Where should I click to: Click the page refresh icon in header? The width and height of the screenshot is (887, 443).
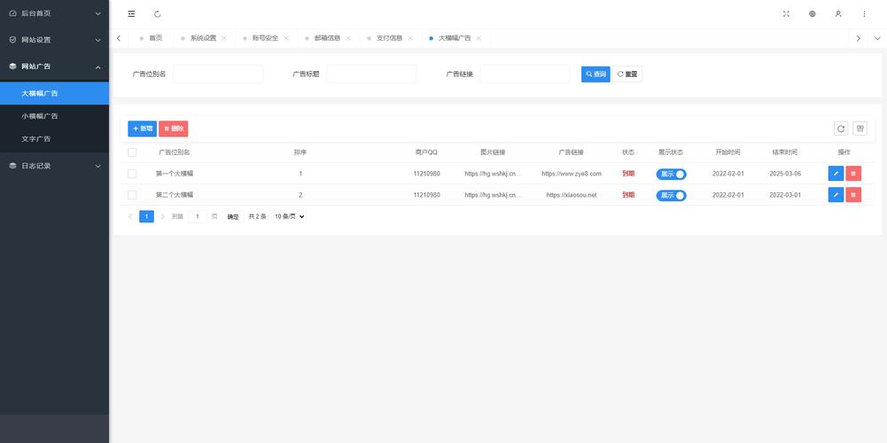(158, 14)
